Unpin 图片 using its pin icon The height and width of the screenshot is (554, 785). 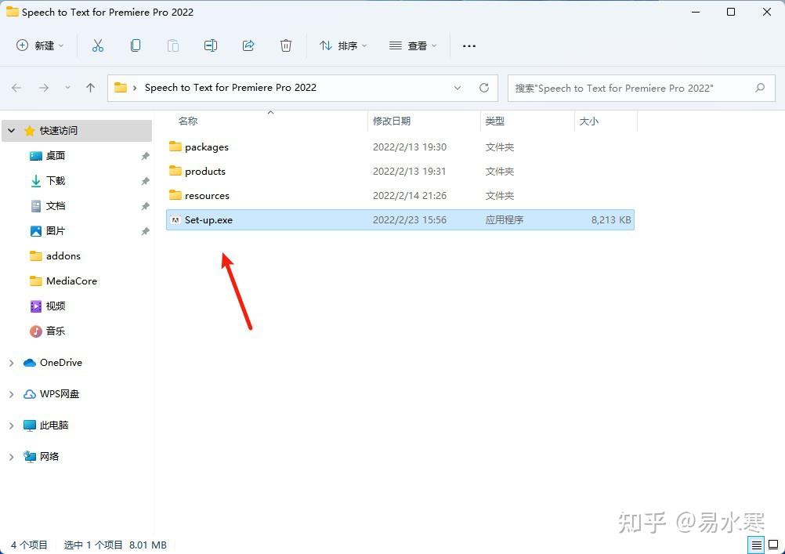(145, 231)
